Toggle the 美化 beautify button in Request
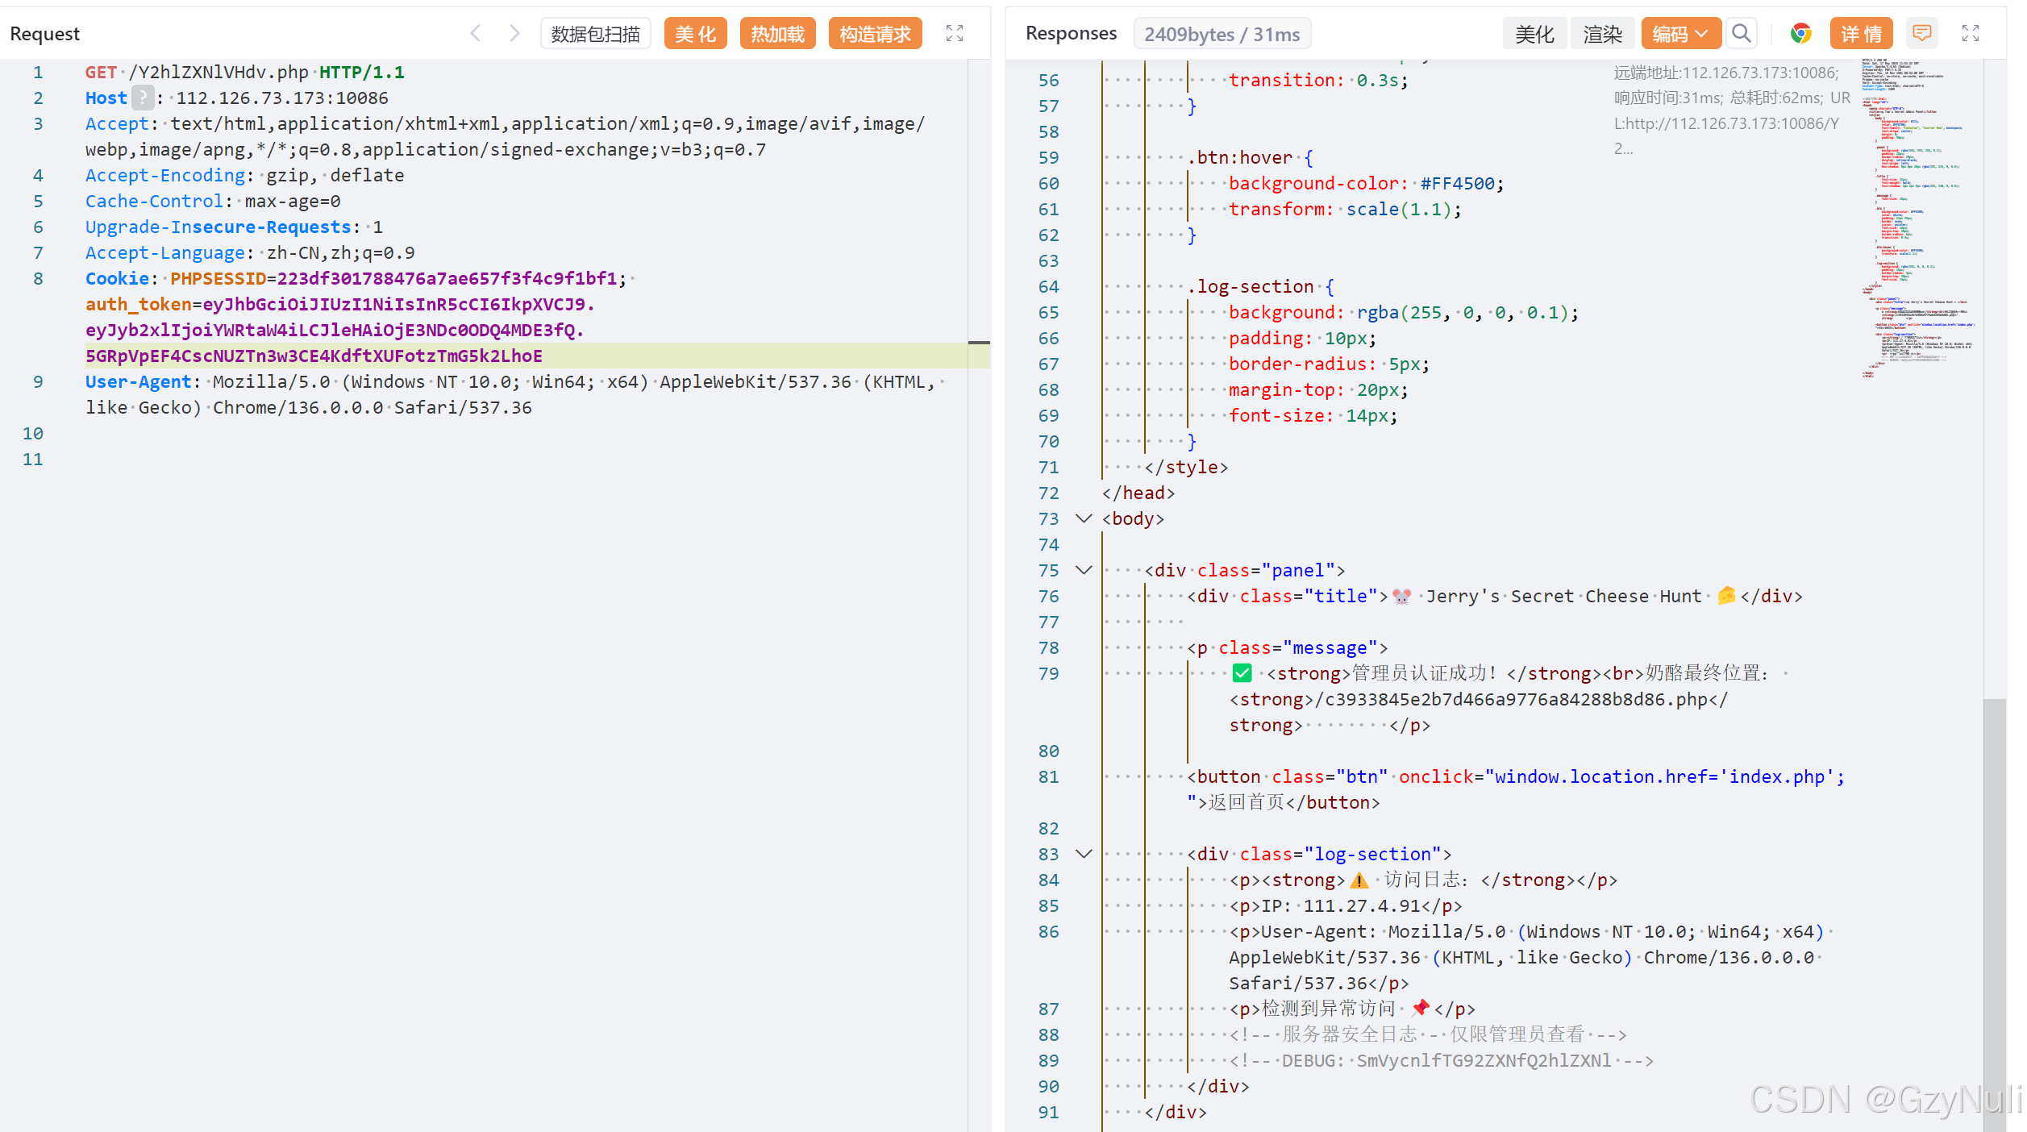This screenshot has width=2027, height=1132. tap(695, 34)
